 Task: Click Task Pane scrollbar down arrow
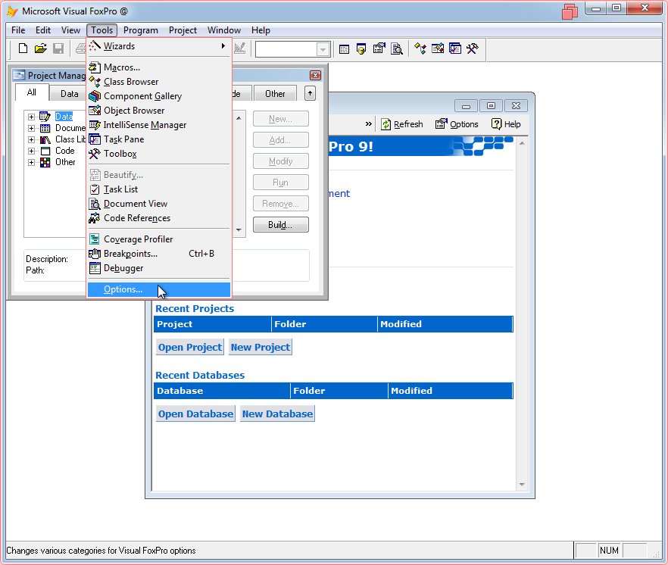click(x=522, y=485)
